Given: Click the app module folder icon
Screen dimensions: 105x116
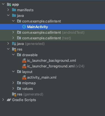Looking at the screenshot, I should coord(9,4).
